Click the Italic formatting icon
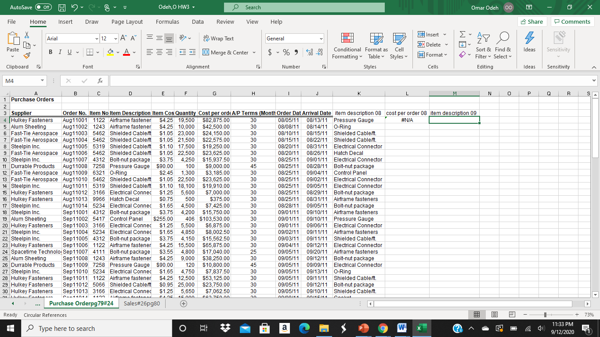This screenshot has height=337, width=600. tap(59, 53)
